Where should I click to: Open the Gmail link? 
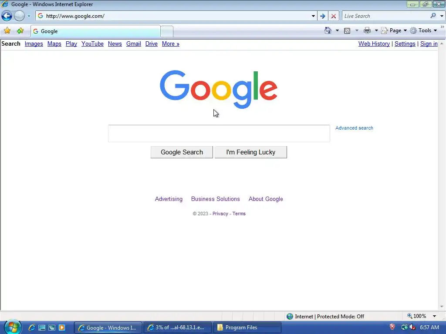134,44
